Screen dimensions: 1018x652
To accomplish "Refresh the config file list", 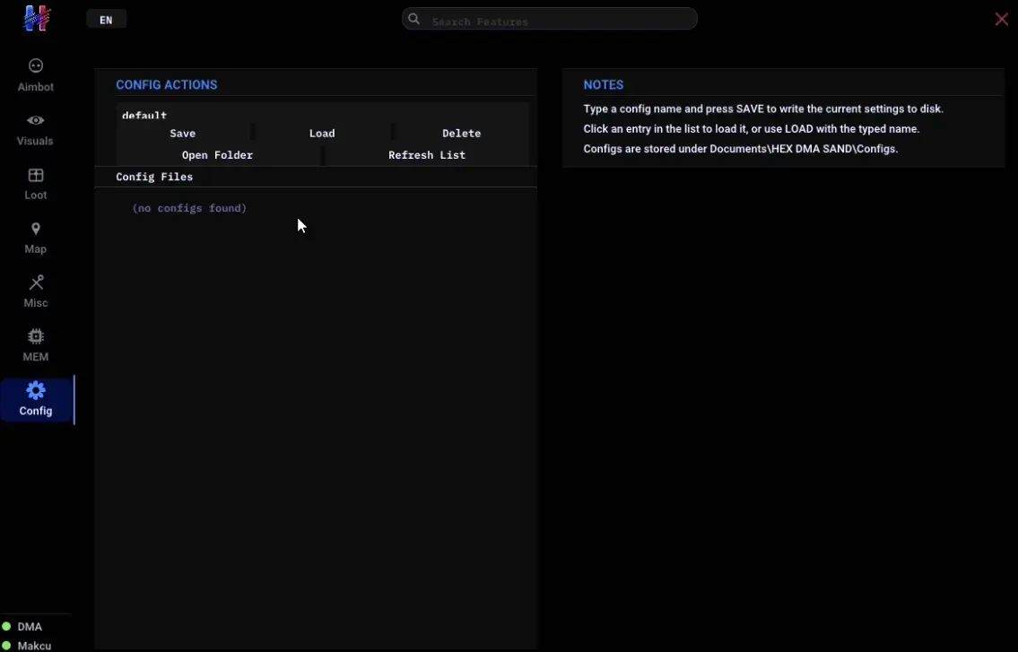I will [x=427, y=154].
